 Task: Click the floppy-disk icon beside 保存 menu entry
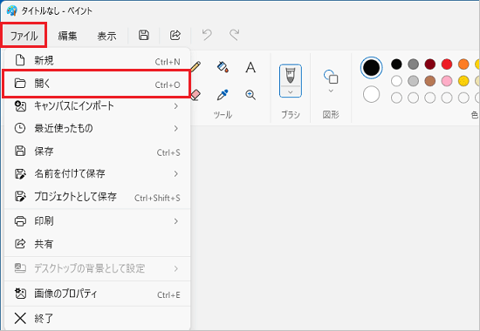(x=20, y=151)
